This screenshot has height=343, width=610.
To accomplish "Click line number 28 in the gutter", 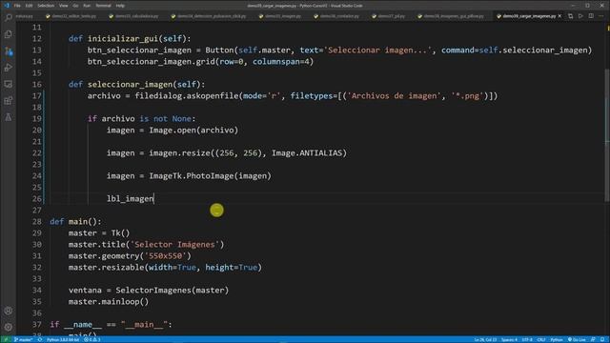I will point(37,222).
